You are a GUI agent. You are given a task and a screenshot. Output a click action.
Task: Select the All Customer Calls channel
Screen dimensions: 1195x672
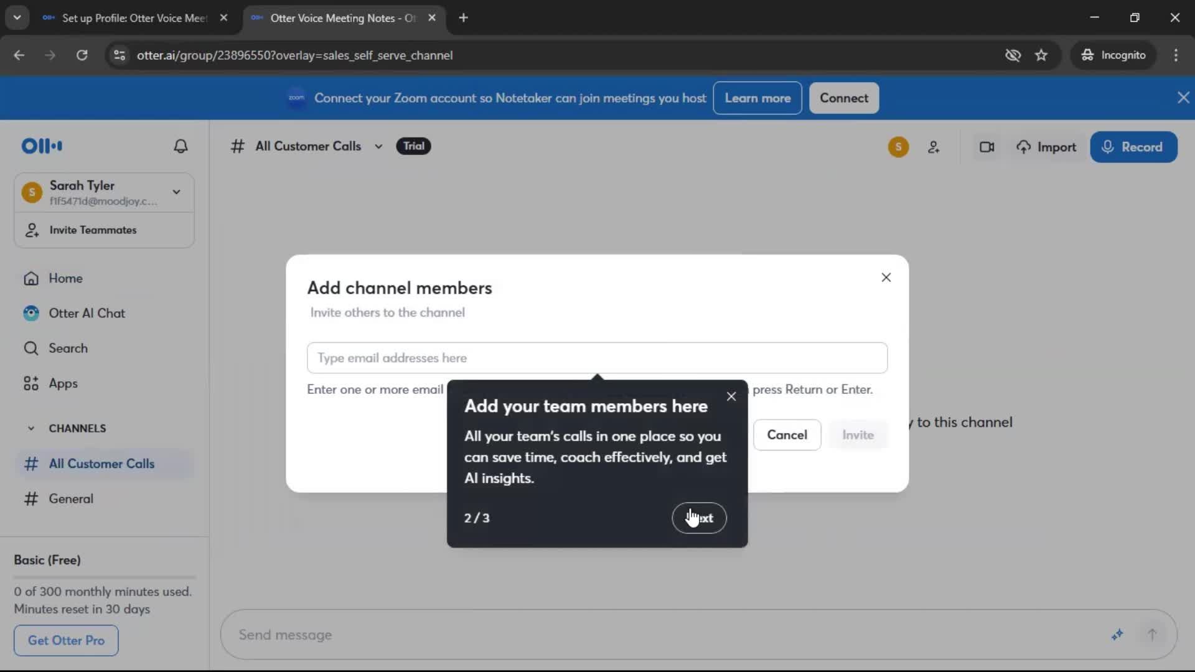coord(104,464)
